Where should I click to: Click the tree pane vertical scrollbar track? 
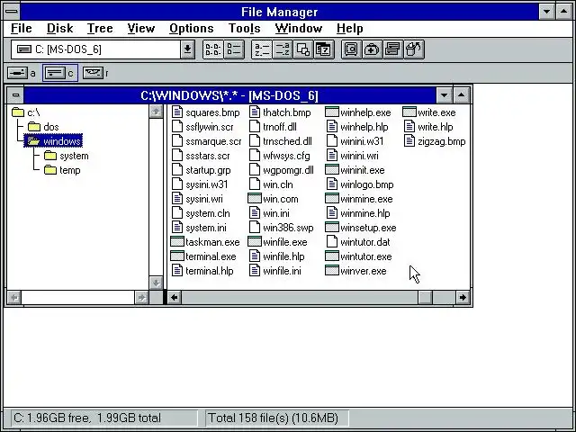pos(156,197)
